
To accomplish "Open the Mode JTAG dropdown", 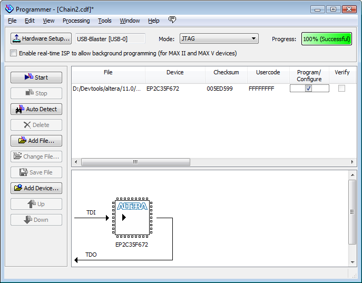I will [x=218, y=38].
